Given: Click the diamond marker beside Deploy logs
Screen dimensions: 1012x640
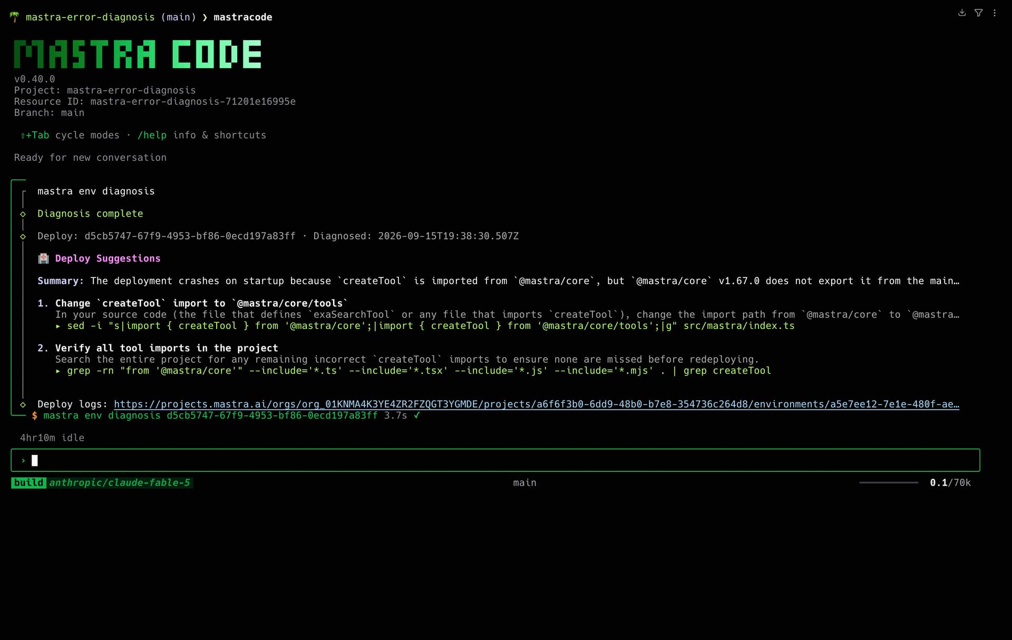Looking at the screenshot, I should tap(23, 405).
